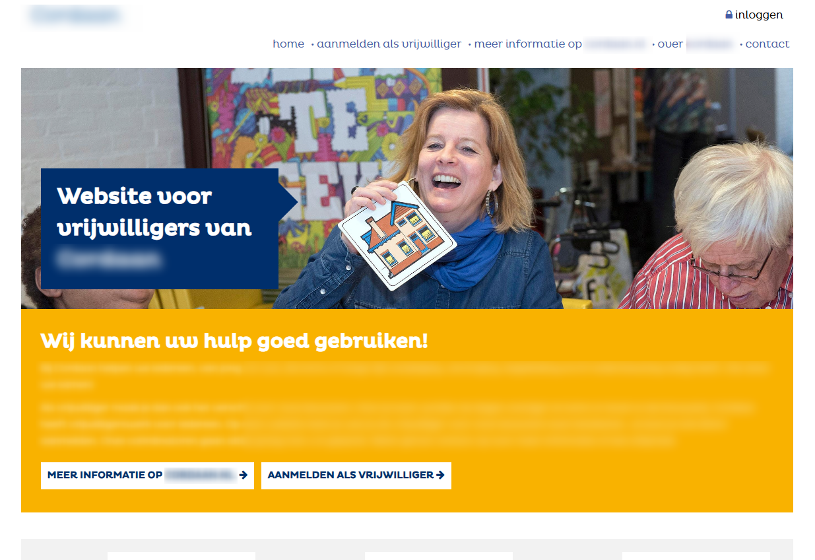815x560 pixels.
Task: Click the house picture card held by woman
Action: [397, 236]
